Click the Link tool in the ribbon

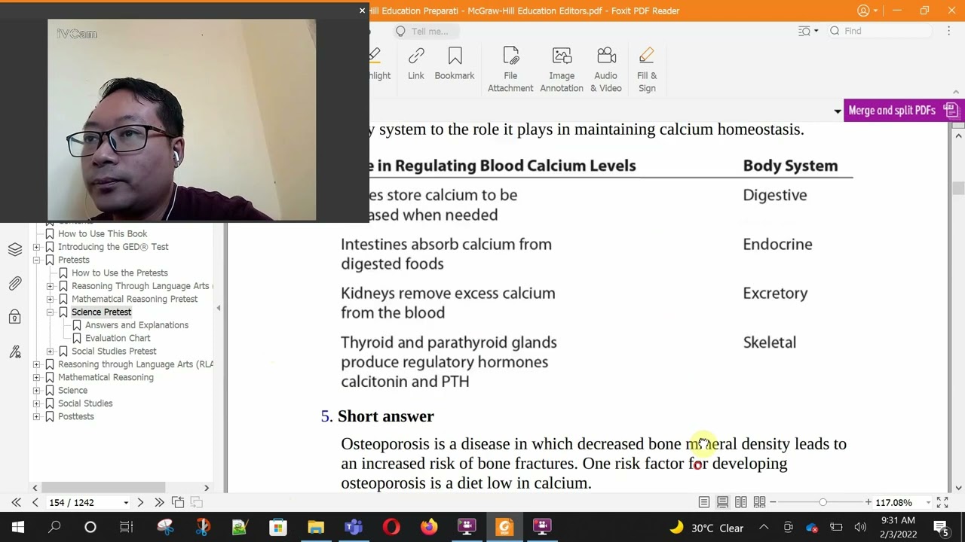(416, 63)
